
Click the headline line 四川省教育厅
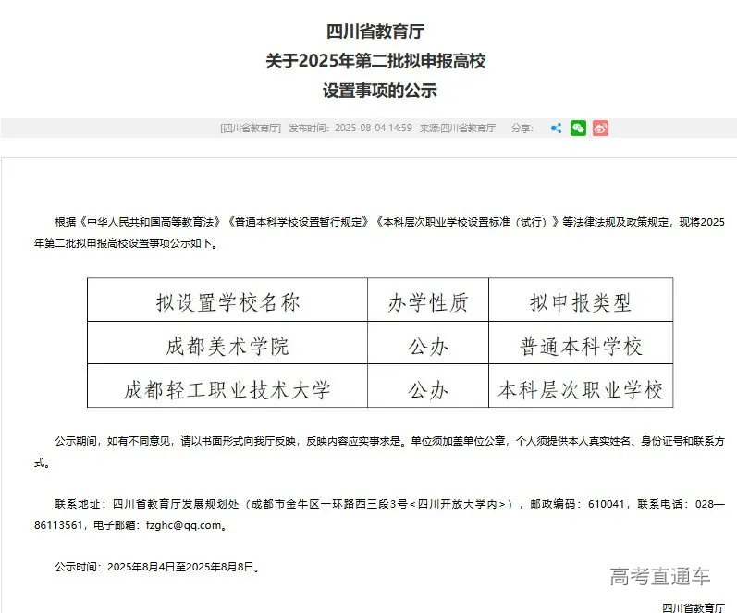tap(375, 31)
